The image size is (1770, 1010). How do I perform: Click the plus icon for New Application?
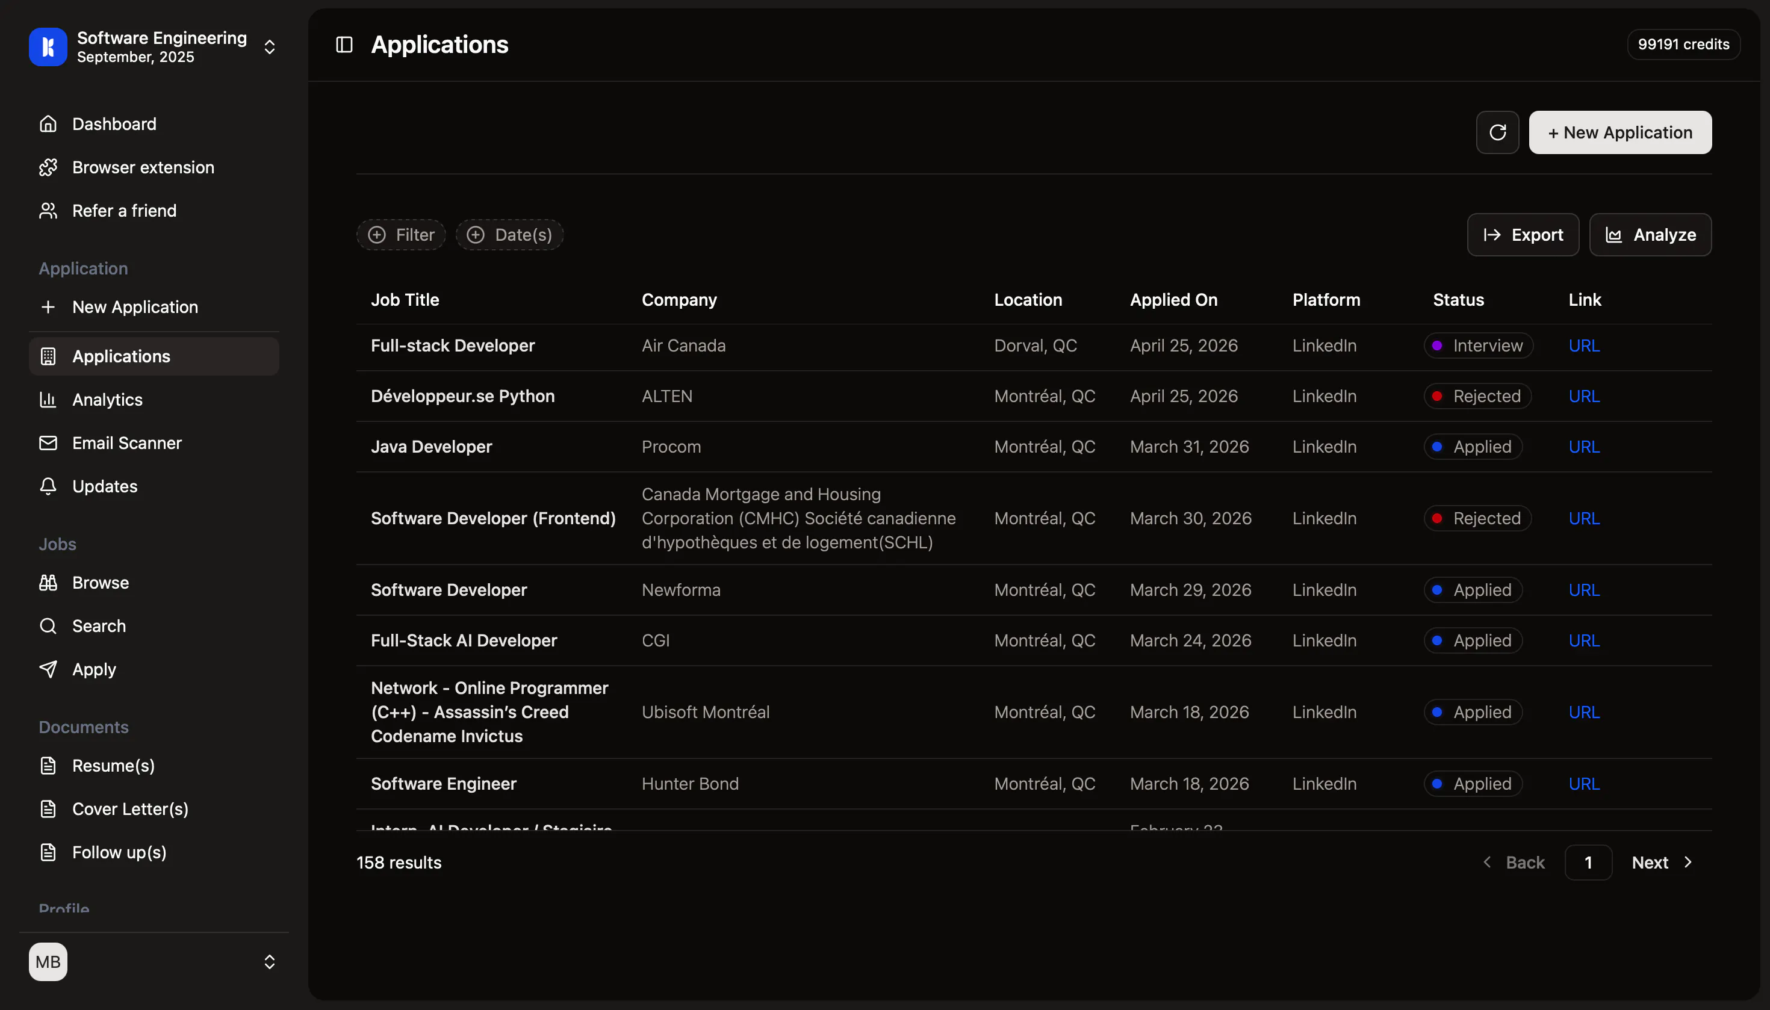(x=48, y=306)
